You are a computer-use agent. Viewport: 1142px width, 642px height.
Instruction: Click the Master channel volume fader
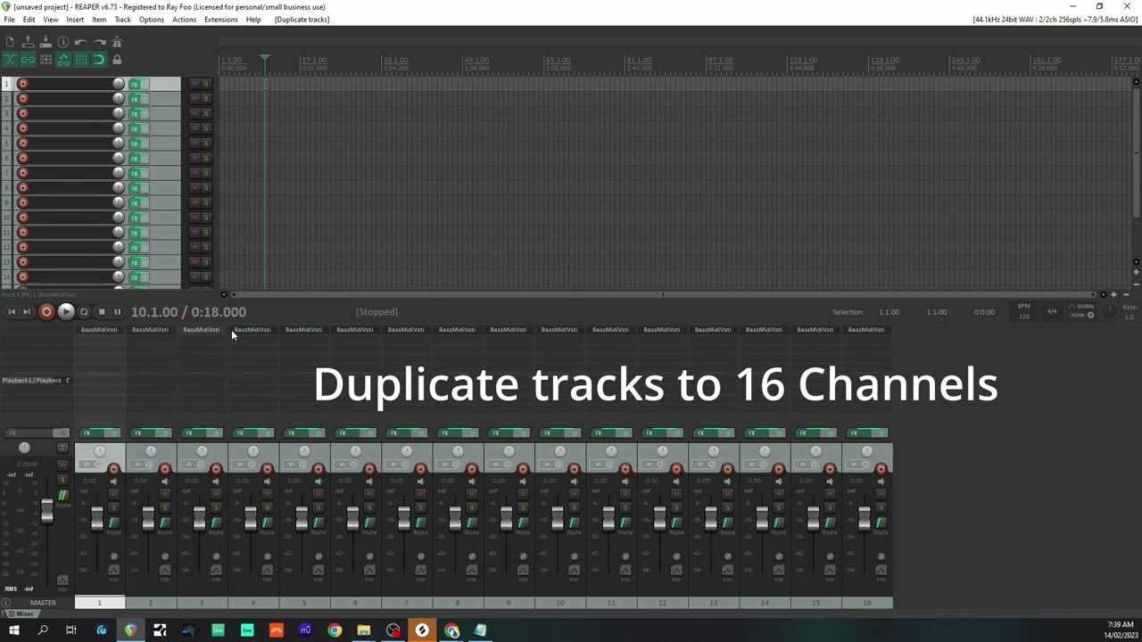(x=47, y=511)
